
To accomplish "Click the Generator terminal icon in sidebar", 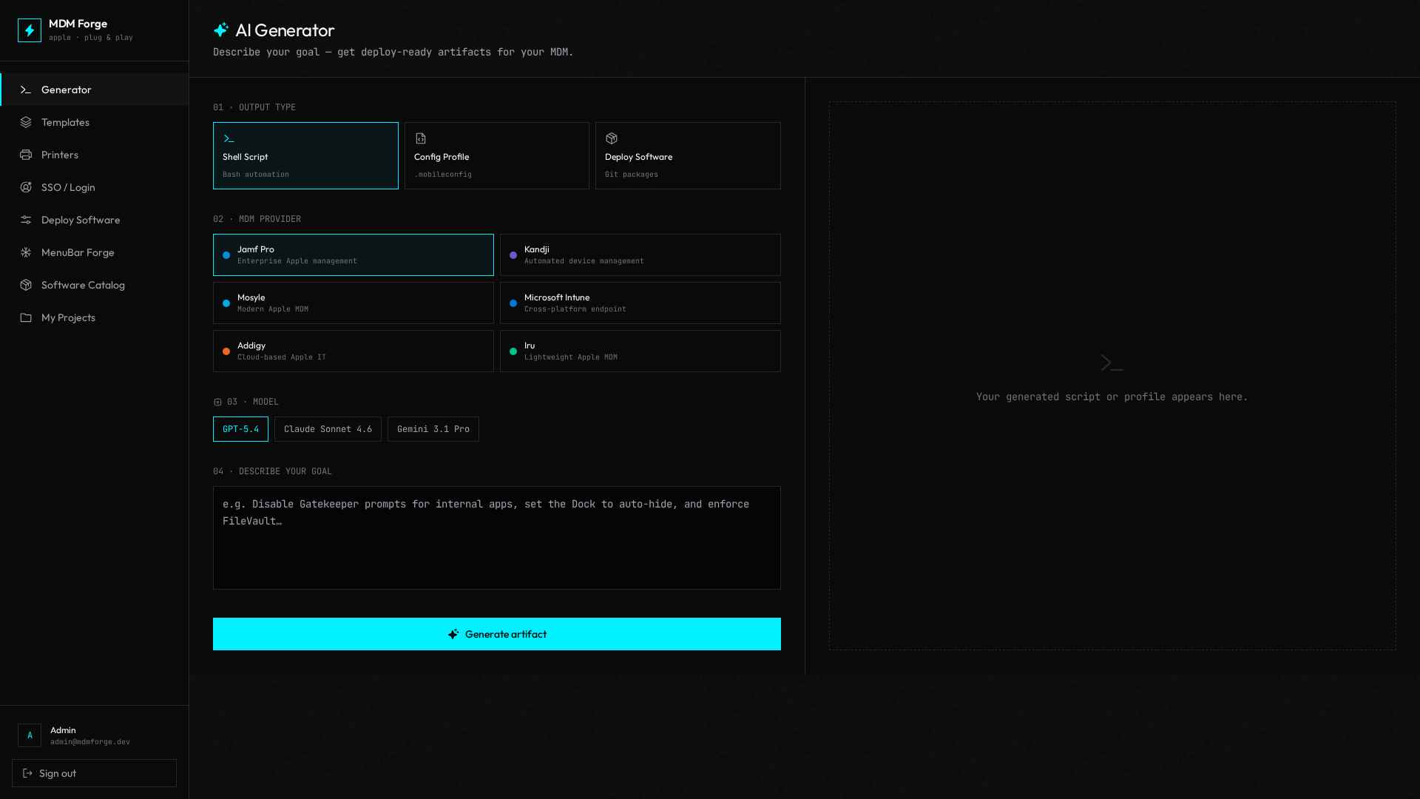I will (26, 90).
